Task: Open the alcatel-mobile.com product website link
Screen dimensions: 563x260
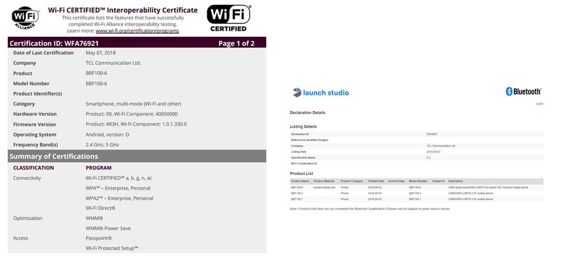Action: 325,188
